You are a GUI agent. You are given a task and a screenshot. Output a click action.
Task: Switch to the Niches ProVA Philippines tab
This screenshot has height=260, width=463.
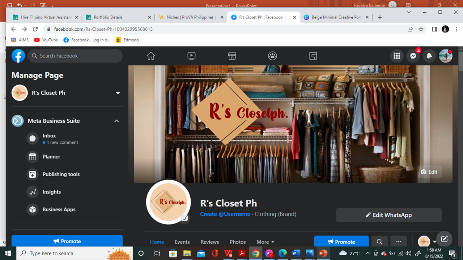[190, 17]
